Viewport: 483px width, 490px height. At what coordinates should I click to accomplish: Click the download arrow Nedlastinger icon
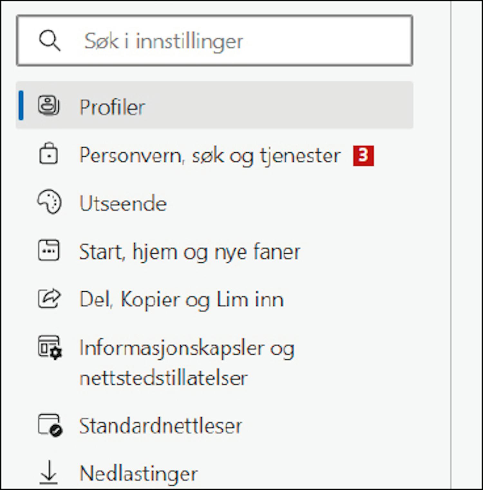coord(49,473)
